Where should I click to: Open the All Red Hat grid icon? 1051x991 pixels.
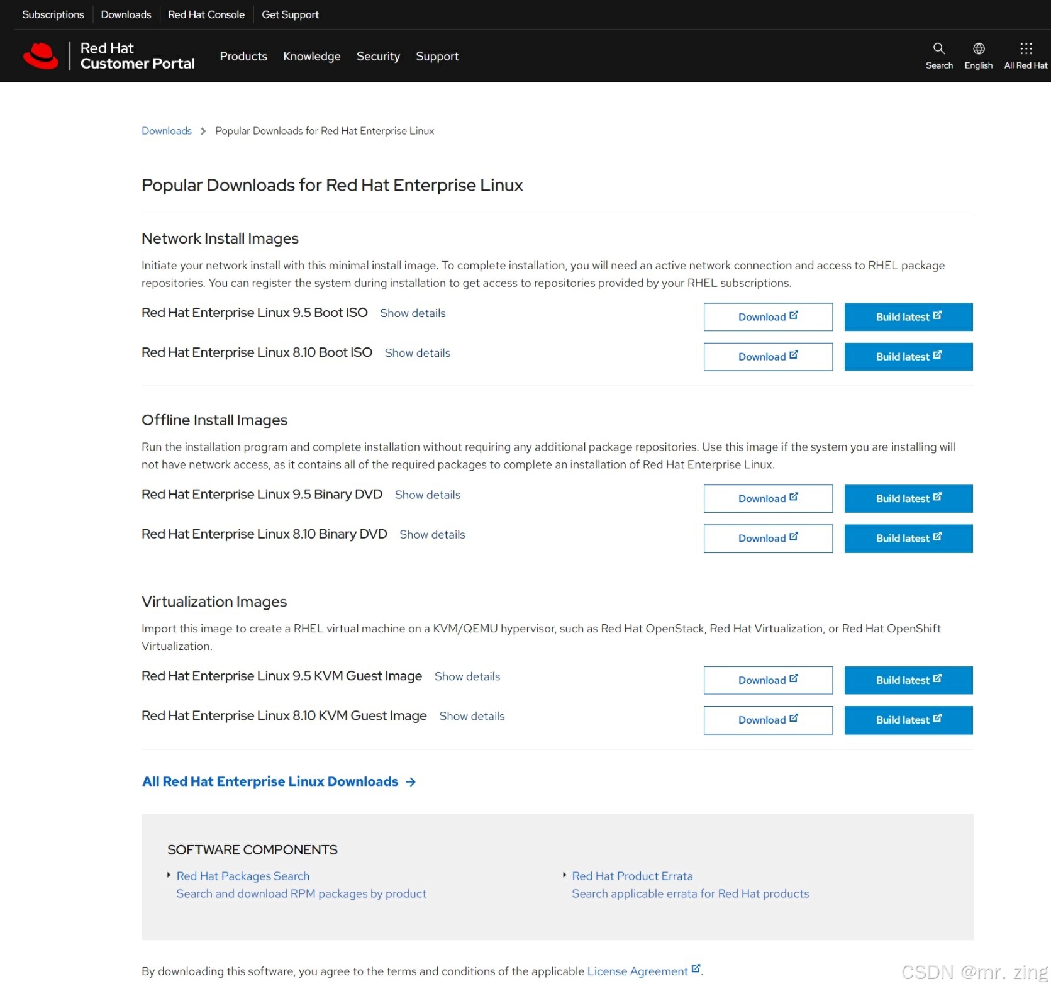1026,48
